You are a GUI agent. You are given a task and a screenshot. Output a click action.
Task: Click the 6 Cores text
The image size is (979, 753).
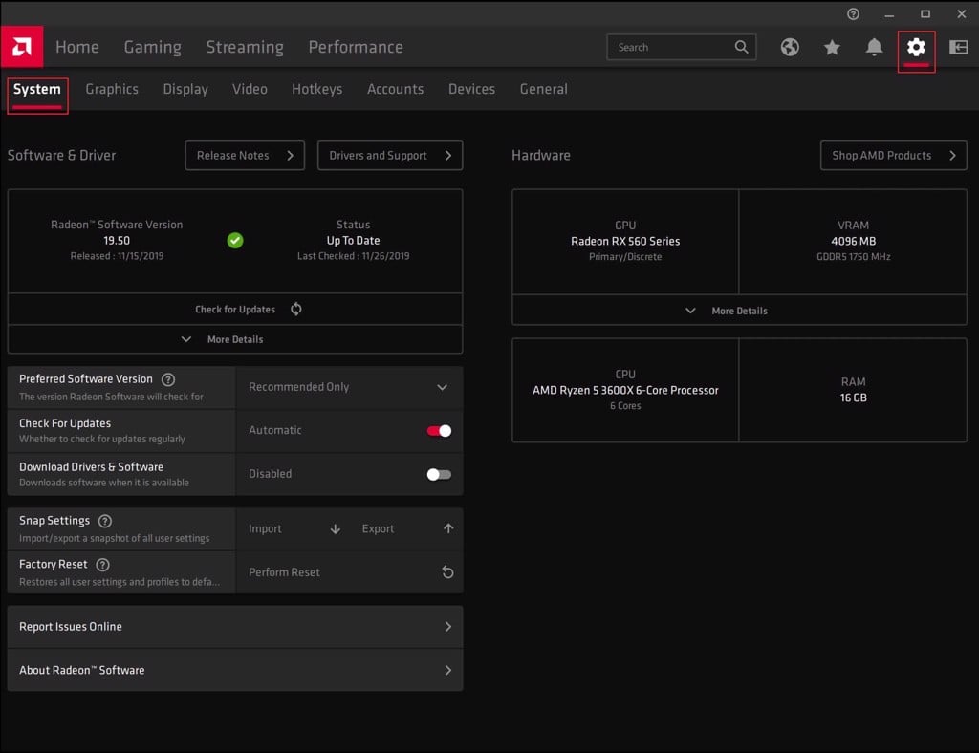(x=625, y=406)
